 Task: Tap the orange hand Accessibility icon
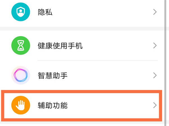tap(21, 105)
